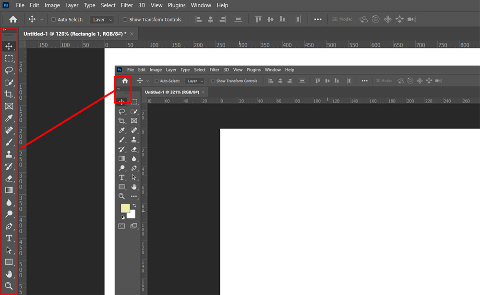Pick History Brush tool in the single-column toolbar
The height and width of the screenshot is (295, 480).
tap(9, 166)
